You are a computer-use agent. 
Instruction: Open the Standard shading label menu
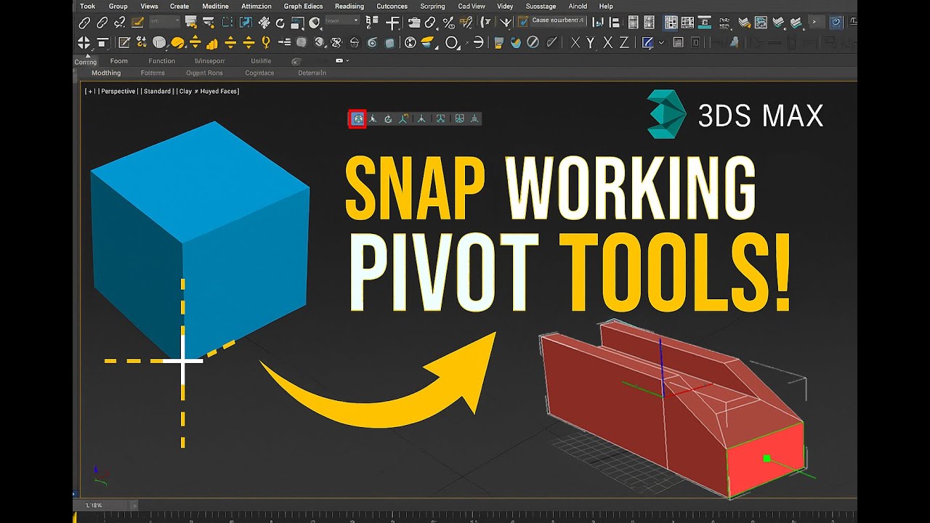tap(157, 92)
